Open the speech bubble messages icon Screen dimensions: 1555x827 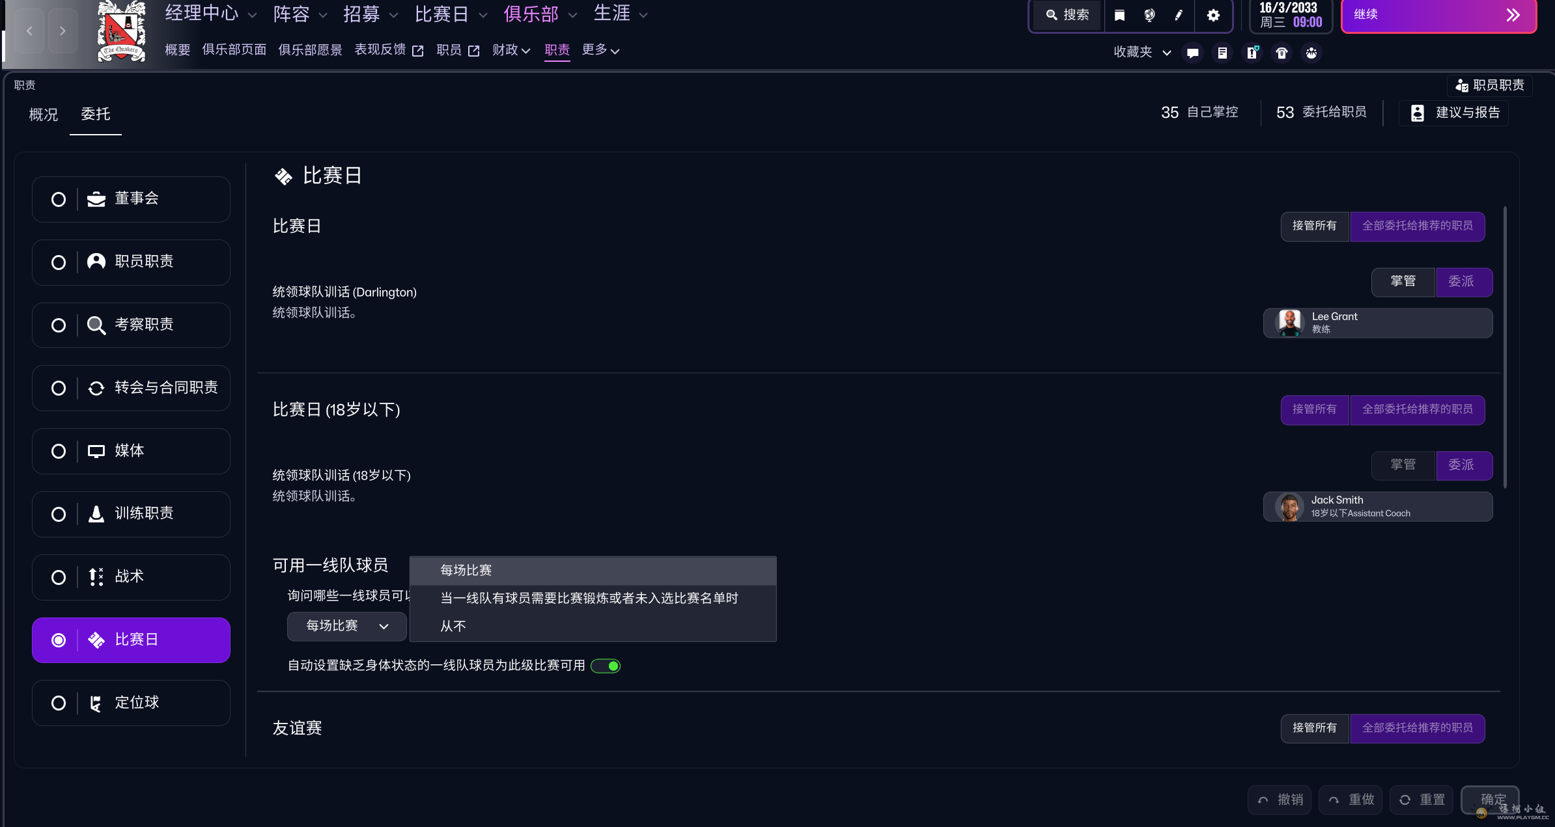[1192, 53]
